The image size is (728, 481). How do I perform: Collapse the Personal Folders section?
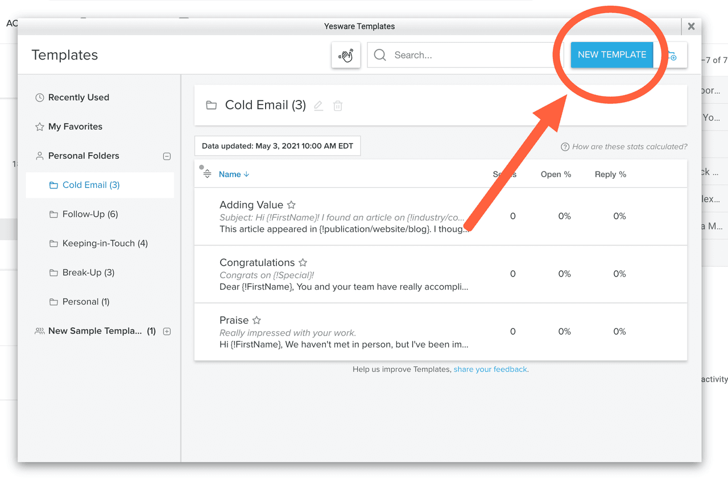(x=166, y=155)
